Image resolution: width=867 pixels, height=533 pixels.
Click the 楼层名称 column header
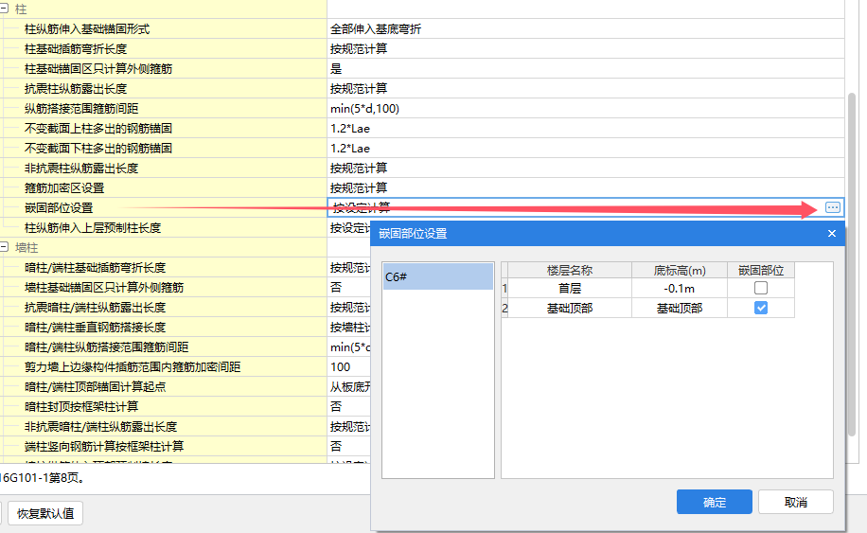[570, 270]
